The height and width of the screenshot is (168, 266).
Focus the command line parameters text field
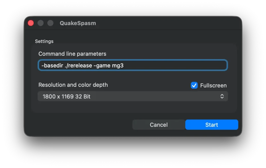click(x=133, y=65)
